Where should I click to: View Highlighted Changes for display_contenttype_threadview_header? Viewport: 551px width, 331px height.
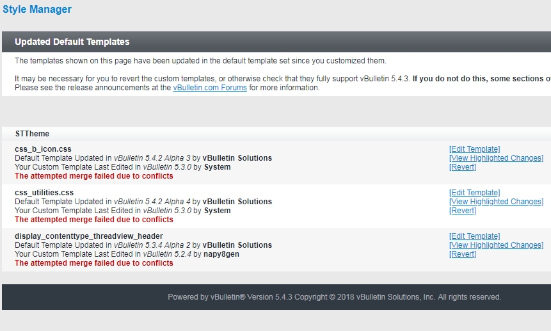click(496, 245)
